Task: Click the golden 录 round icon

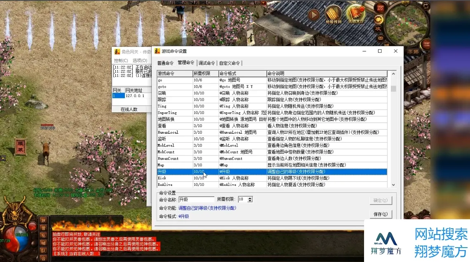Action: click(x=379, y=20)
